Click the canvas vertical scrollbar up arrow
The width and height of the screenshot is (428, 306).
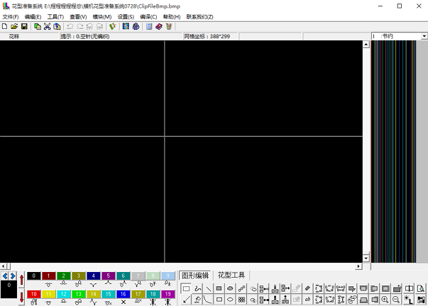point(366,45)
